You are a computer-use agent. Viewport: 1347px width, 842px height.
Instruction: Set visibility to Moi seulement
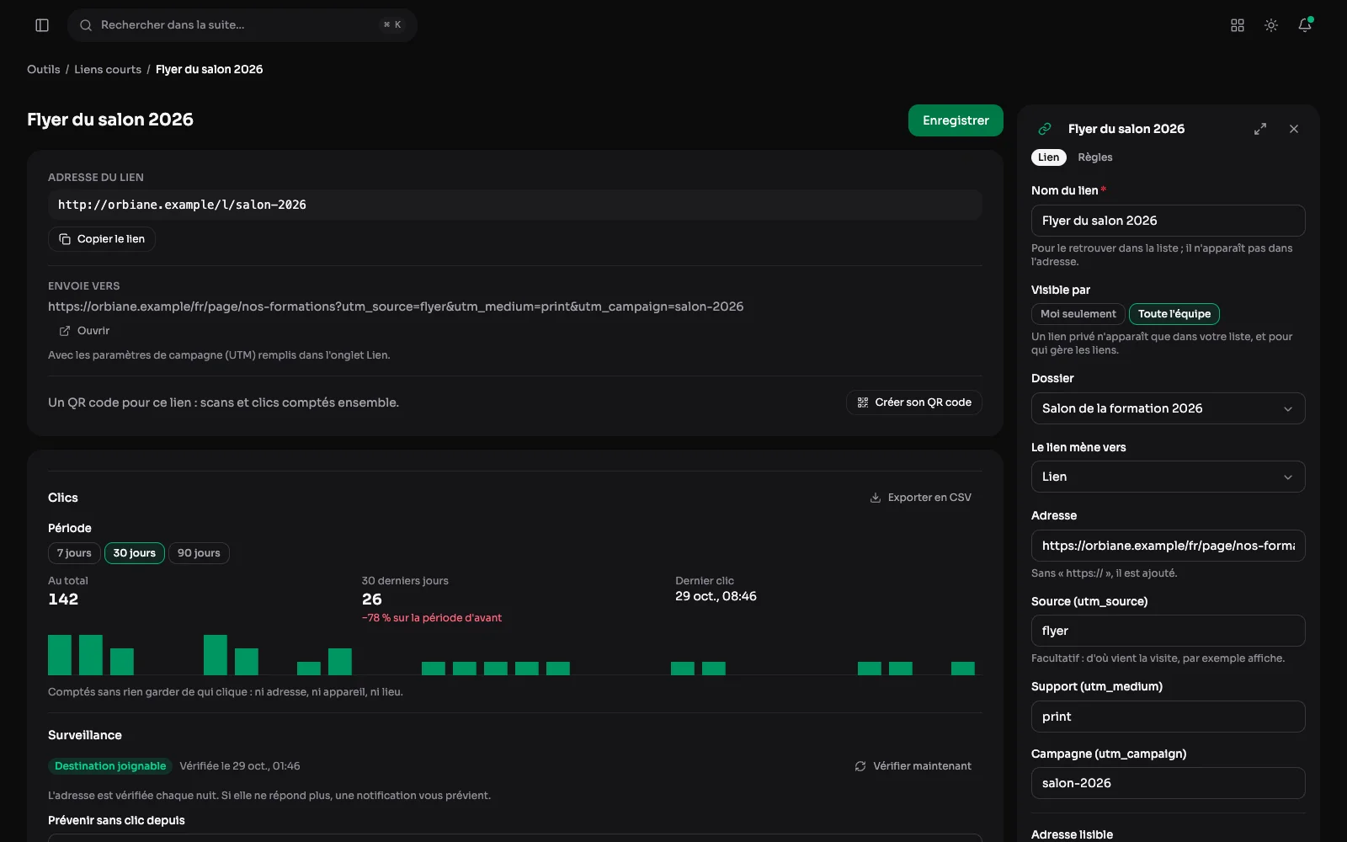[x=1078, y=314]
